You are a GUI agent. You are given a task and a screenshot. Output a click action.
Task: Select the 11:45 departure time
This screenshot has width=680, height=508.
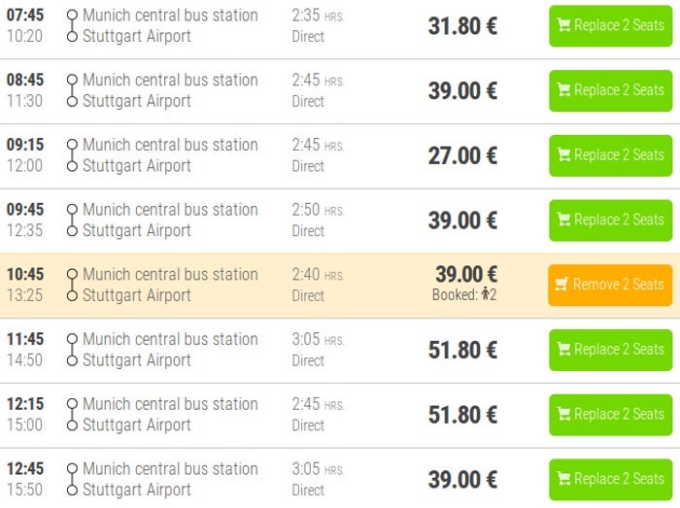tap(25, 339)
